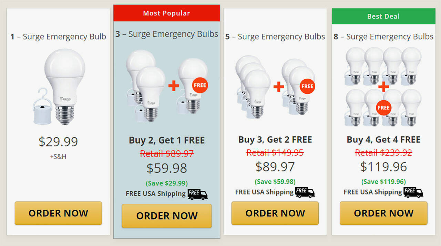Click the "Buy 2, Get 1 FREE" heading

coord(167,140)
